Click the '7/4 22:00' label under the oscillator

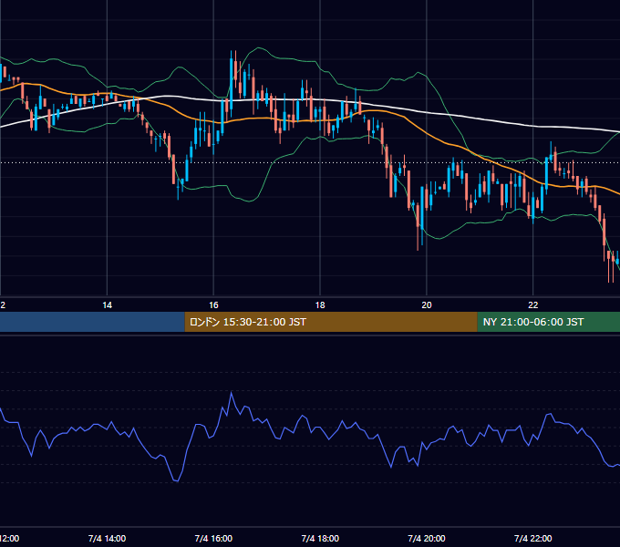point(533,538)
